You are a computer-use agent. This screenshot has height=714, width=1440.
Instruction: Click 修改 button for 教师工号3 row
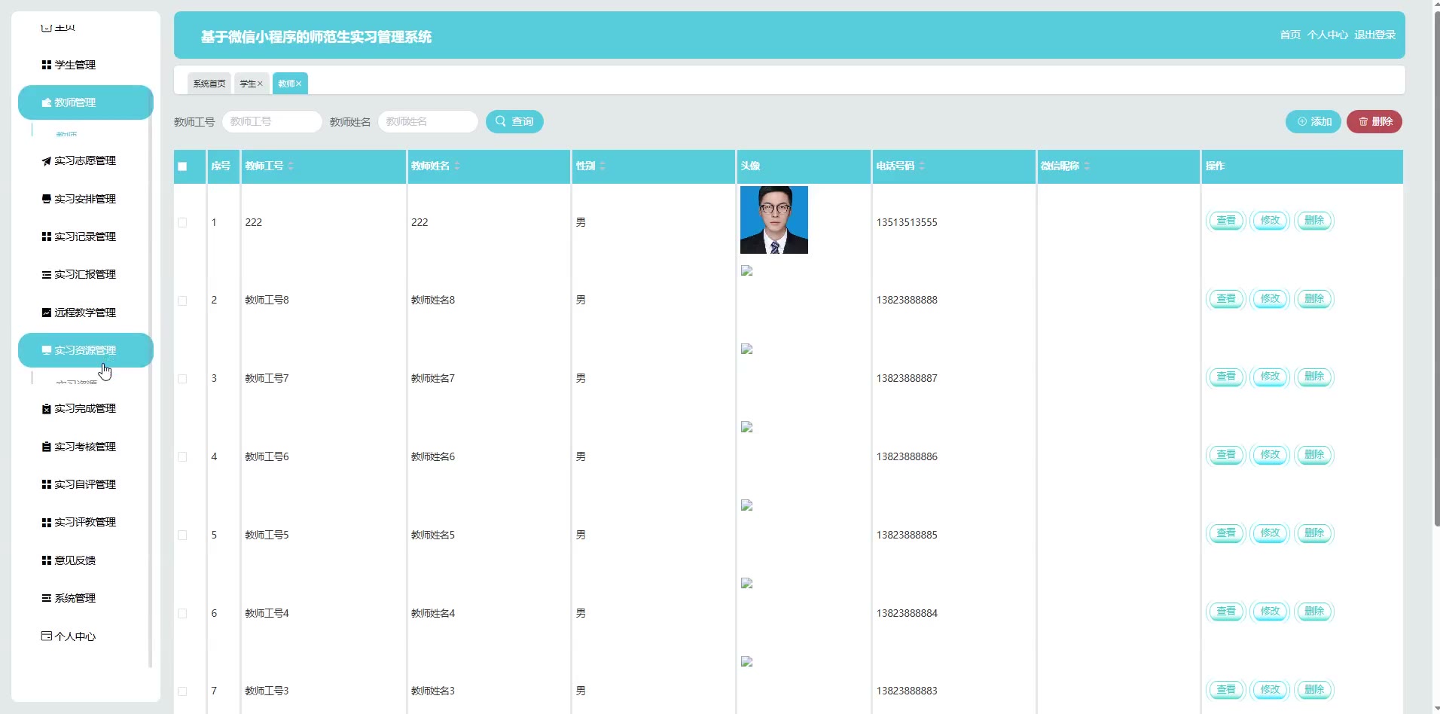pyautogui.click(x=1270, y=690)
